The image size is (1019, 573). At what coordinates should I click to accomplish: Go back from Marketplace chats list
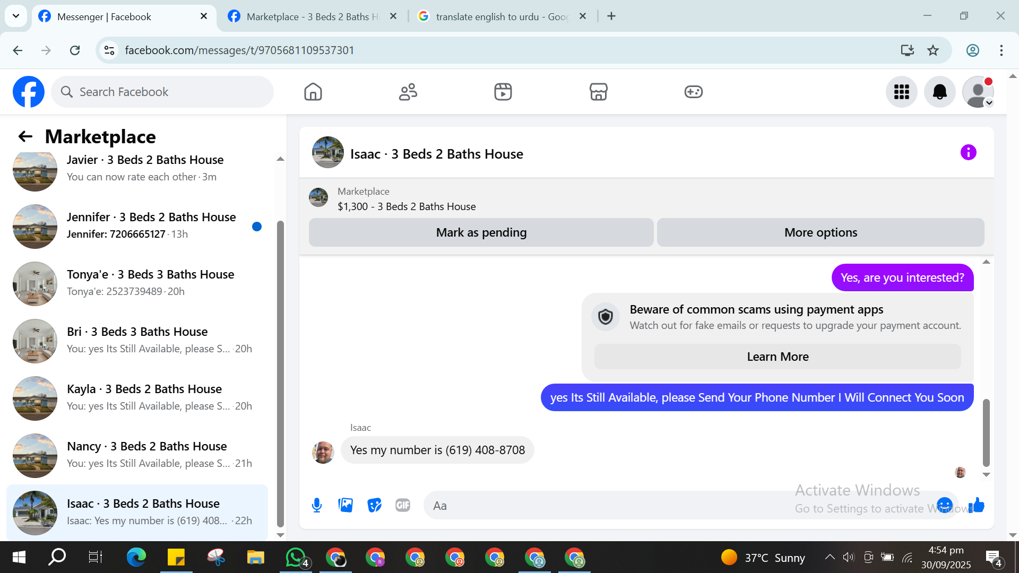tap(25, 136)
